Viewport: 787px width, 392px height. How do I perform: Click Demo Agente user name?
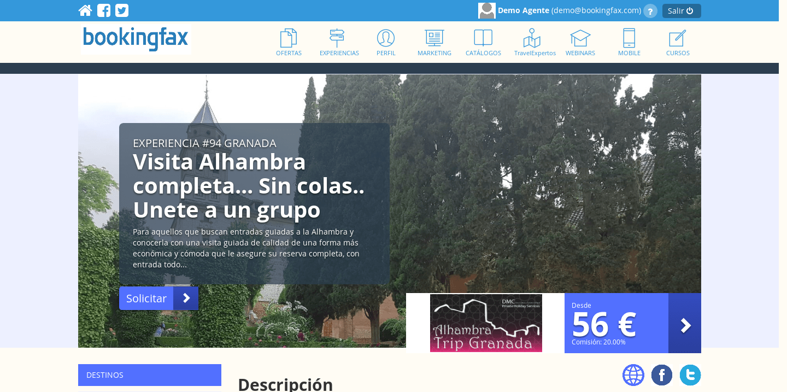click(x=524, y=10)
